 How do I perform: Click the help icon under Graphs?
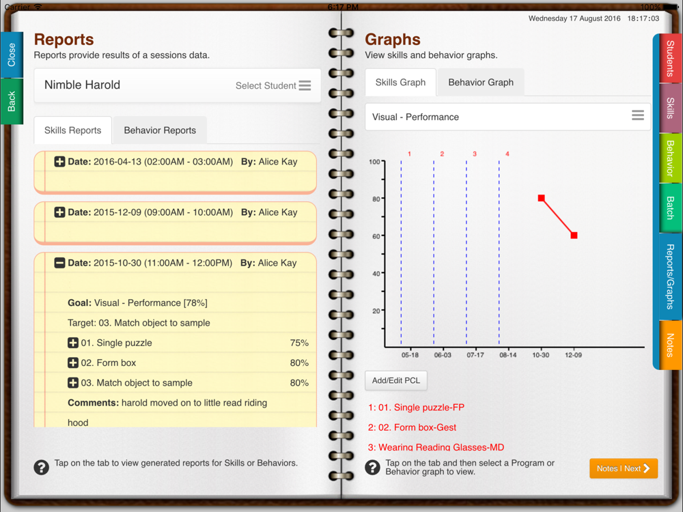[x=372, y=468]
